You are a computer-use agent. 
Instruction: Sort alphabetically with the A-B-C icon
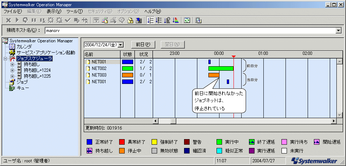click(x=159, y=21)
